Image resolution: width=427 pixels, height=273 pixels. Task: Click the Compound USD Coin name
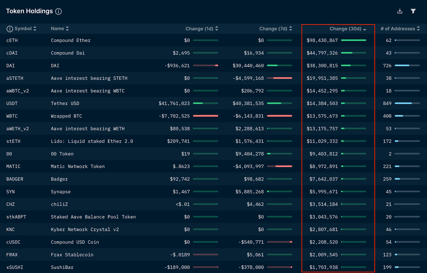[x=75, y=242]
